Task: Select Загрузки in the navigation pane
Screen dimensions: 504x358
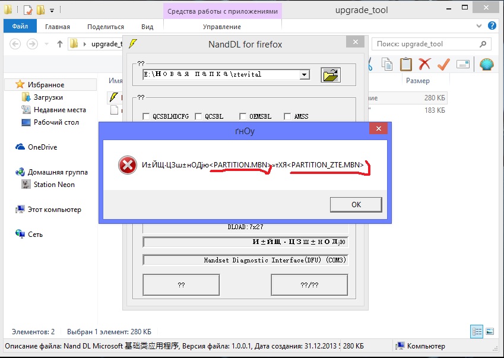Action: [48, 97]
